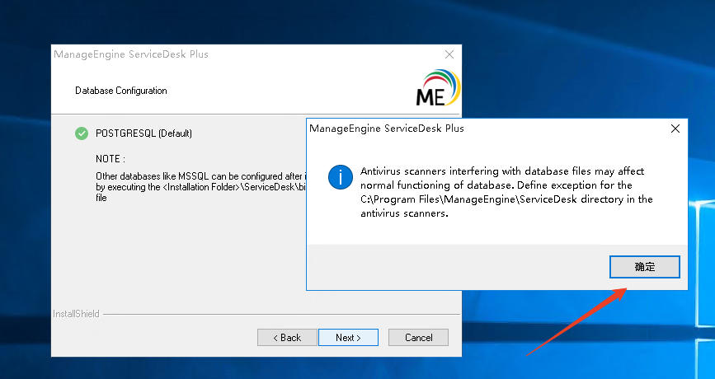Click the warning dialog title bar text
Viewport: 715px width, 379px height.
tap(387, 129)
